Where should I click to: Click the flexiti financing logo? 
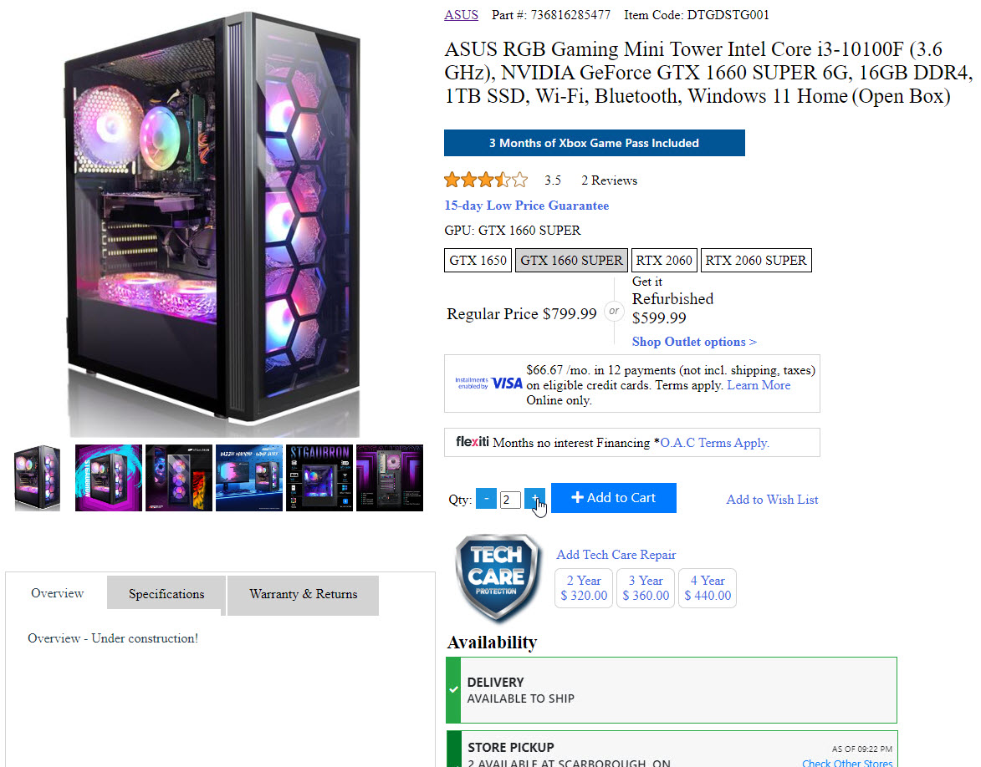[x=473, y=442]
